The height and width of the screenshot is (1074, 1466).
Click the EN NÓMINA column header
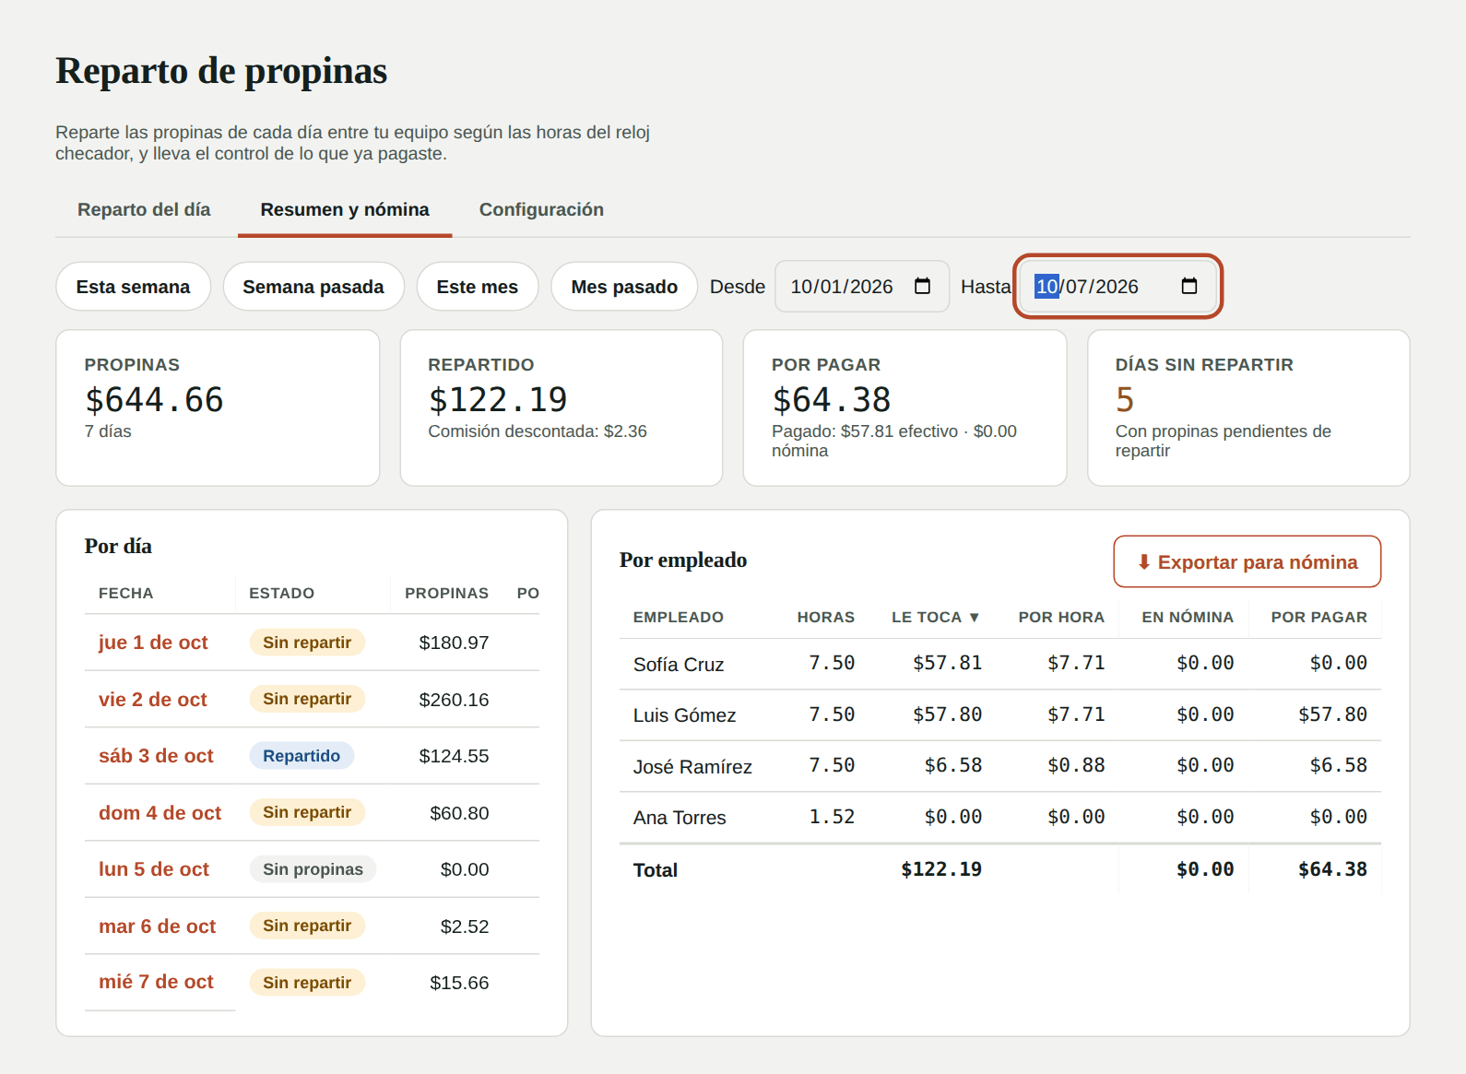point(1188,618)
